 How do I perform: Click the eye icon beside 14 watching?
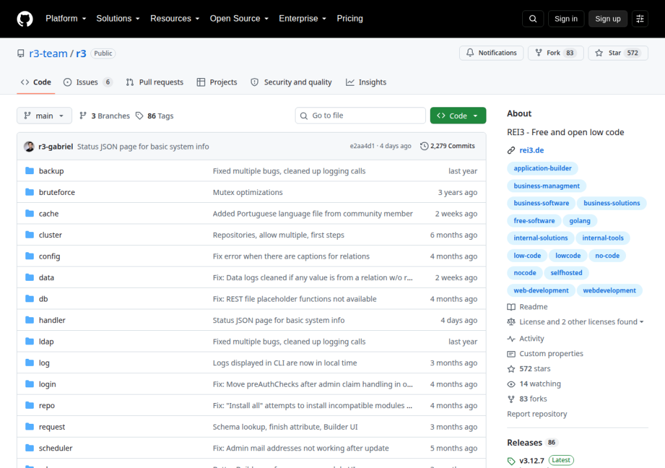pyautogui.click(x=511, y=384)
